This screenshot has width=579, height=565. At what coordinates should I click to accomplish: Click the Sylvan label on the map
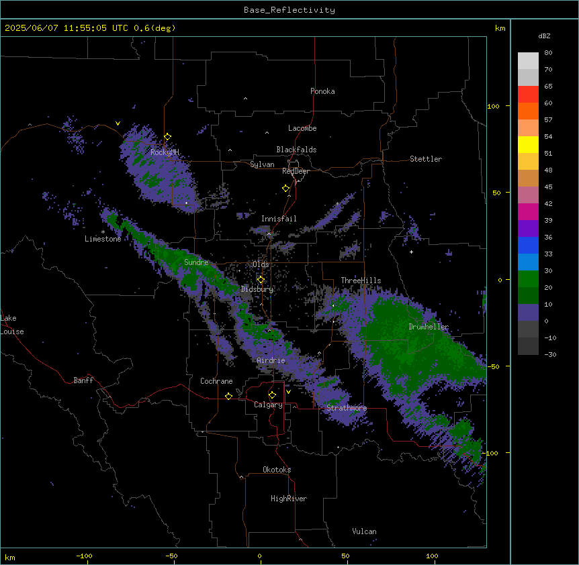(x=262, y=164)
